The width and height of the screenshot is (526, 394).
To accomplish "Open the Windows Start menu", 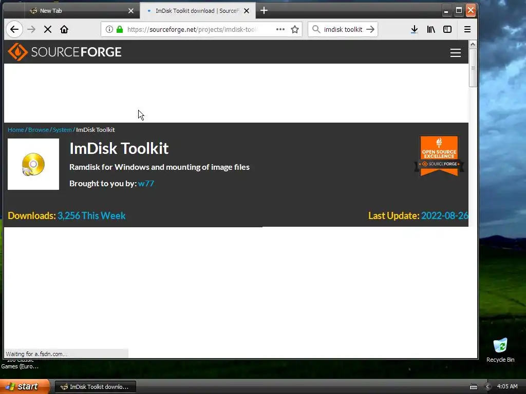I will click(x=25, y=387).
